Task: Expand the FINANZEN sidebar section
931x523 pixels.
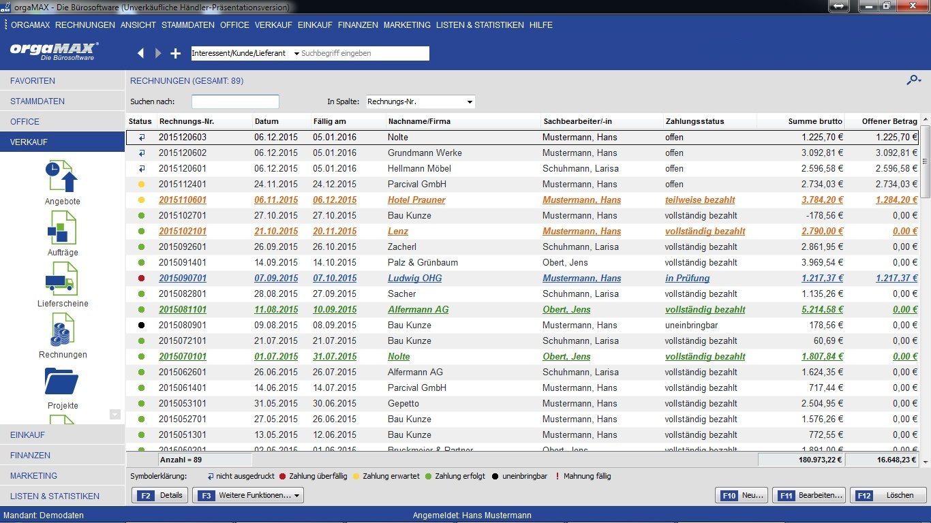Action: pos(62,455)
